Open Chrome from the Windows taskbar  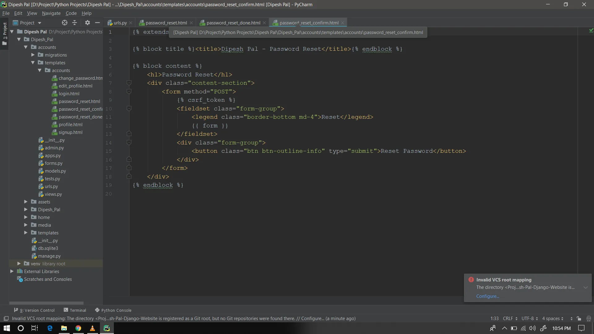point(78,328)
